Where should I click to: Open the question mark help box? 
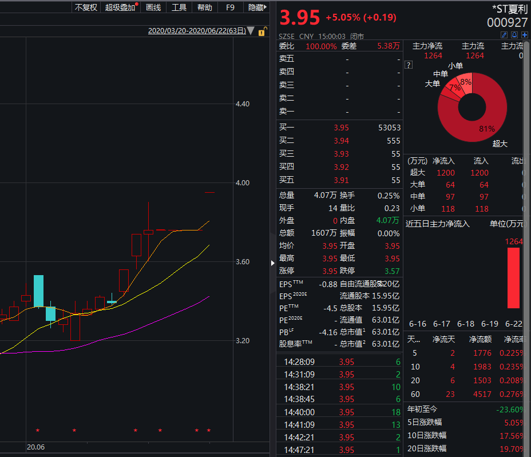click(x=409, y=65)
